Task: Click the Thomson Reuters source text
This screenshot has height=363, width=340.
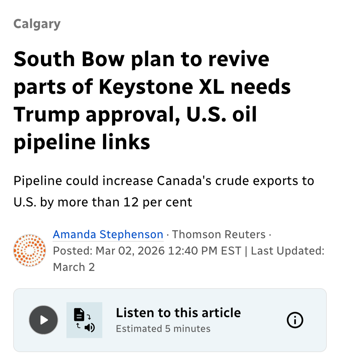Action: 219,234
